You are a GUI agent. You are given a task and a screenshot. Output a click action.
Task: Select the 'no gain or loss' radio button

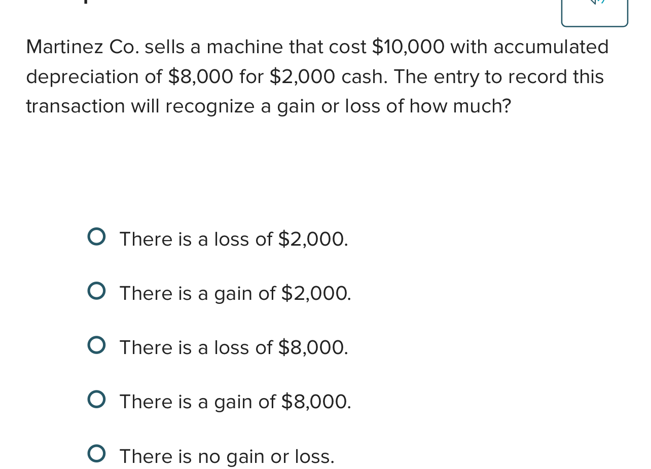[x=98, y=453]
